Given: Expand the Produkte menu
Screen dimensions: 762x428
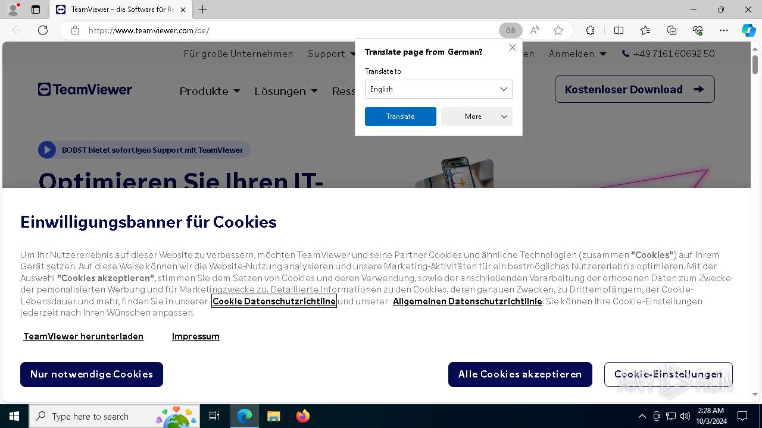Looking at the screenshot, I should (210, 91).
